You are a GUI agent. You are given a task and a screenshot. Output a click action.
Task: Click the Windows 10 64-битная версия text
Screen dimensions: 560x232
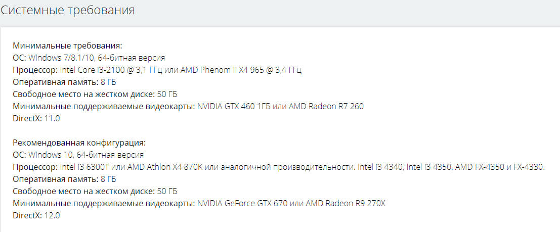[86, 155]
